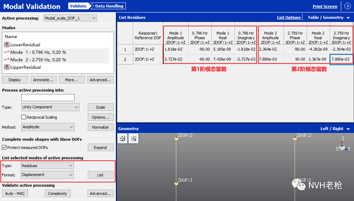Screen dimensions: 354x201
Task: Click the Name column header in Modes
Action: click(11, 37)
